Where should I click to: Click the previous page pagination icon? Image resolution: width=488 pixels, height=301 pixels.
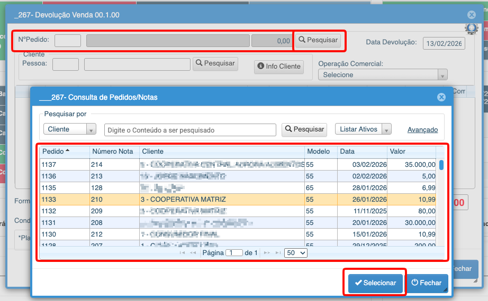[x=193, y=253]
